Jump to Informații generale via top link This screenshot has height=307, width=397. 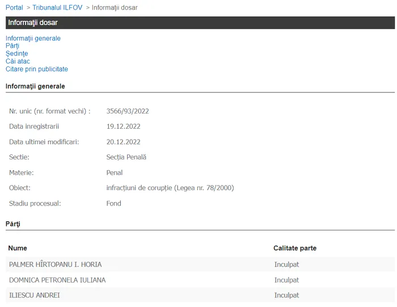(33, 39)
